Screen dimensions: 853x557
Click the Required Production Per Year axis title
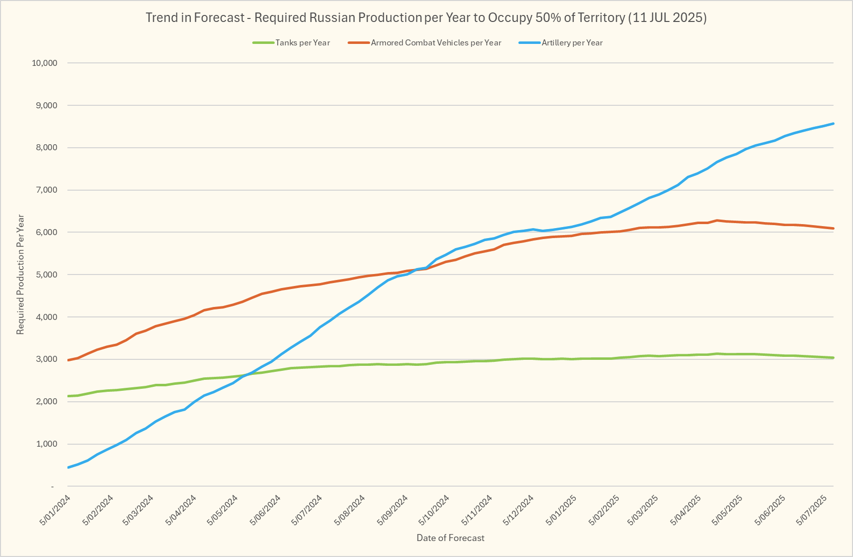[20, 275]
